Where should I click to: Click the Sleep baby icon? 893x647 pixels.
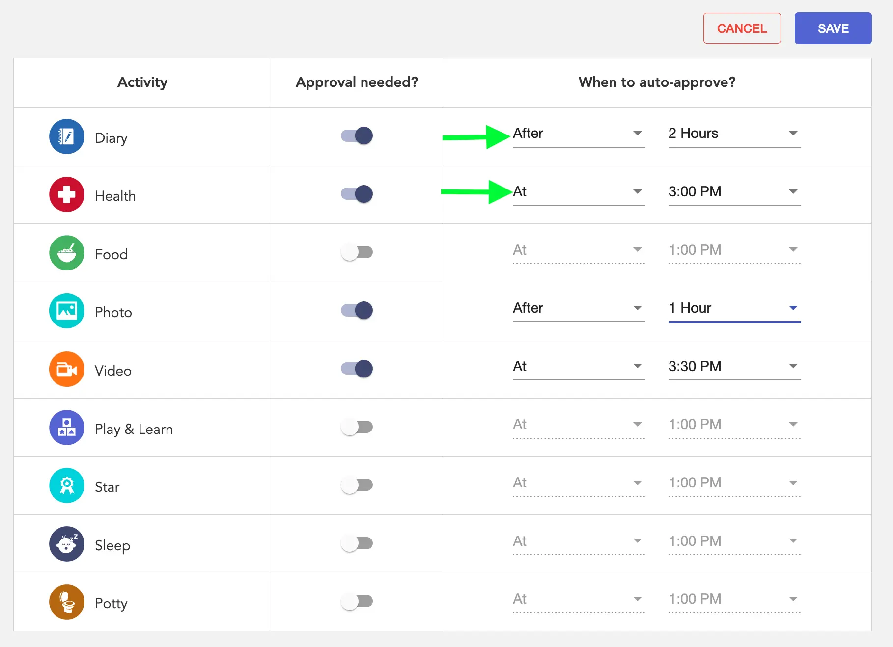coord(67,544)
